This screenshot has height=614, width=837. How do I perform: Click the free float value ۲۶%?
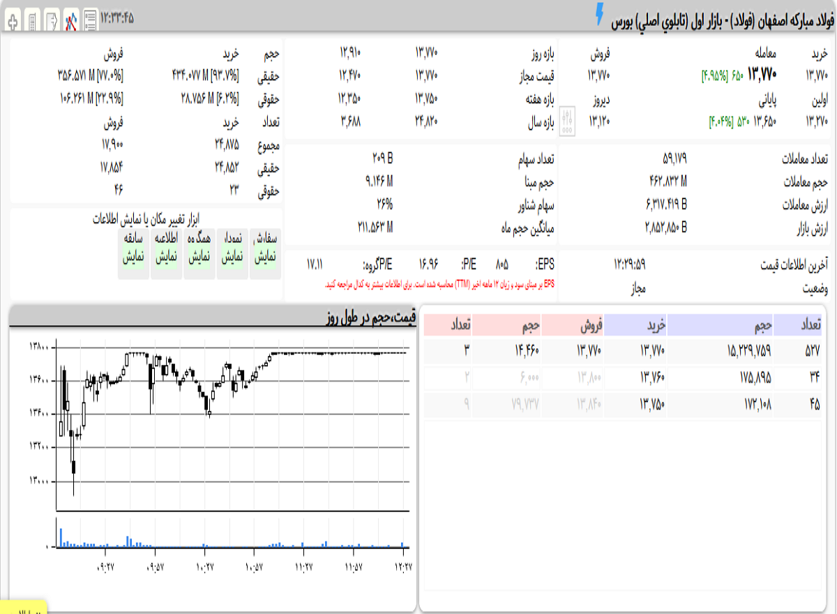pyautogui.click(x=385, y=205)
